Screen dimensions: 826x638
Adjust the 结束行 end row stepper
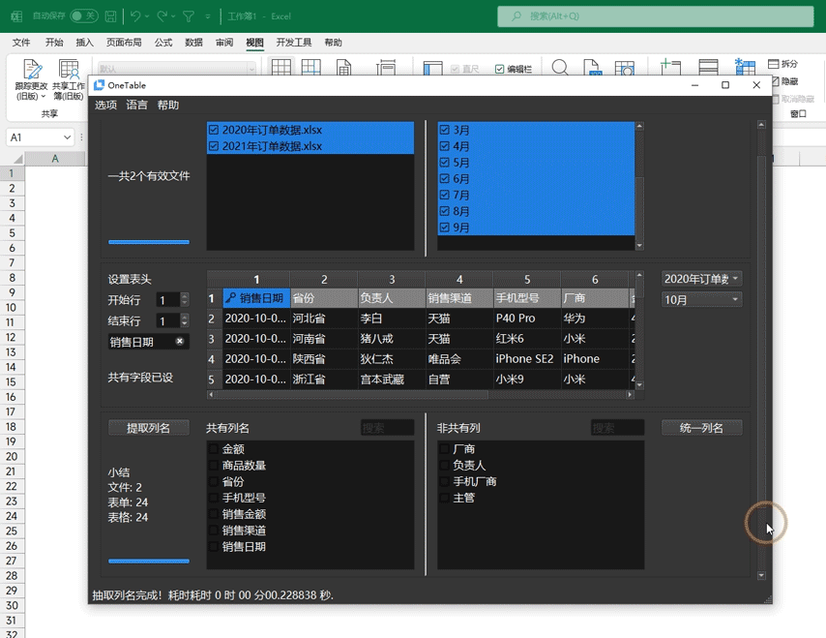coord(184,320)
